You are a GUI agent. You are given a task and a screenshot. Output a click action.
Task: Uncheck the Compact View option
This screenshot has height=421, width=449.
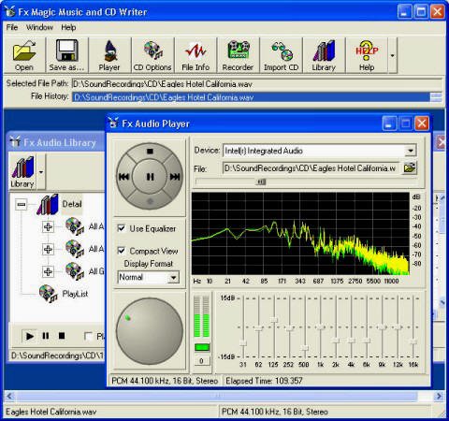[122, 251]
